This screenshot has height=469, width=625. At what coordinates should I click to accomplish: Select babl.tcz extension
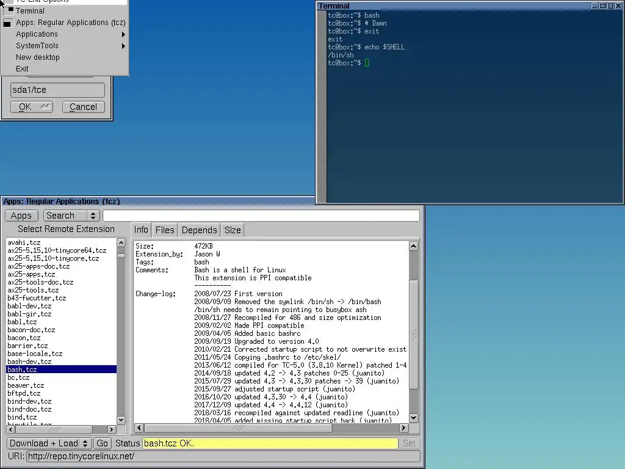click(x=61, y=322)
